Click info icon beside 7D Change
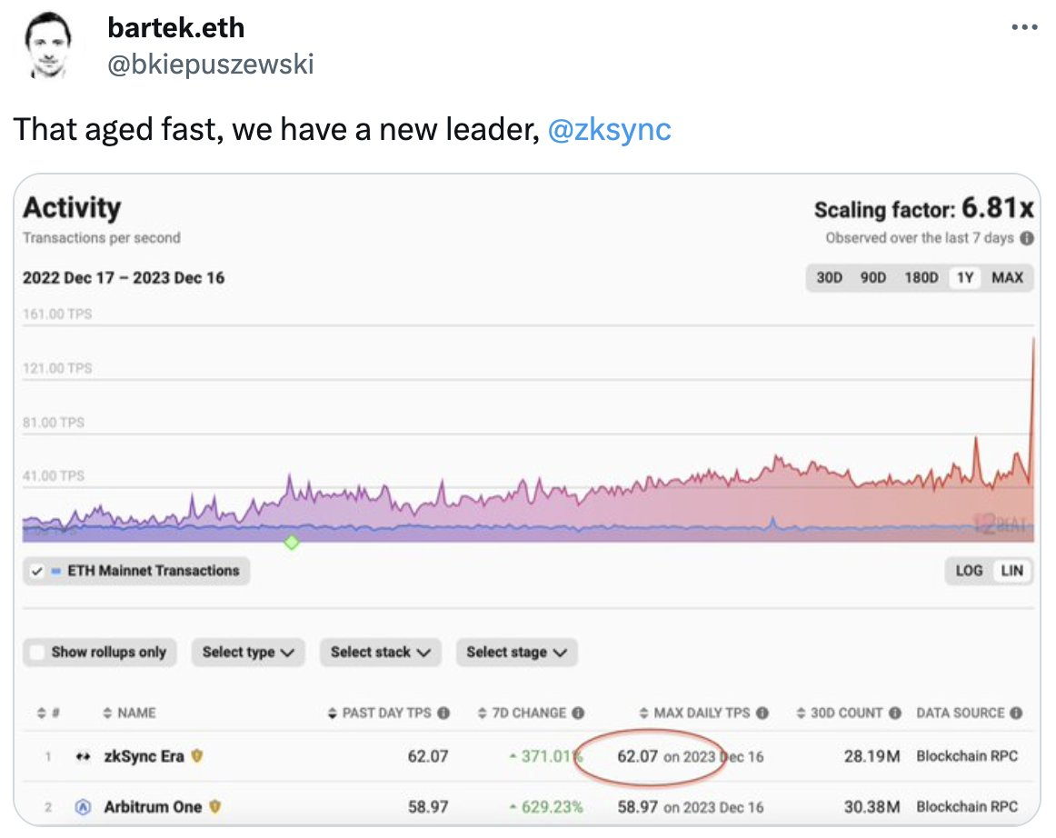 [578, 713]
